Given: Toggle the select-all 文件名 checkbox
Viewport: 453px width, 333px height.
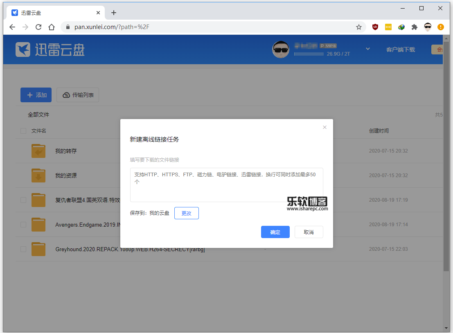Looking at the screenshot, I should [23, 131].
